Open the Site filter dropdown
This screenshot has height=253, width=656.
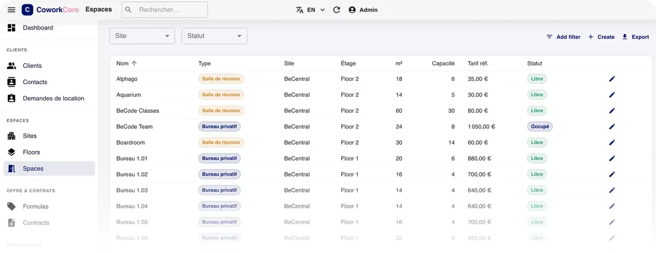[142, 36]
